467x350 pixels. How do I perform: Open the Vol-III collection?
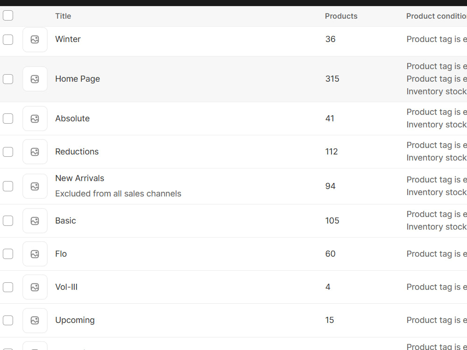point(66,287)
